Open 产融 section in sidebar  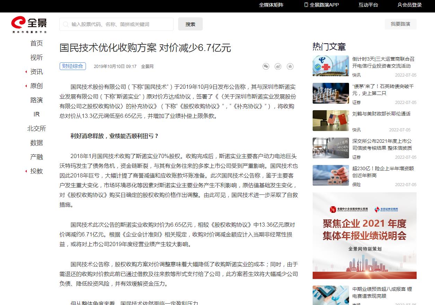[36, 157]
